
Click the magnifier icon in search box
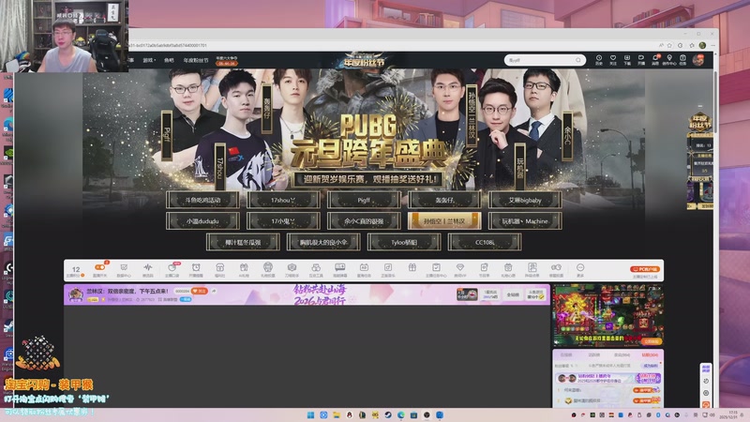[x=578, y=60]
